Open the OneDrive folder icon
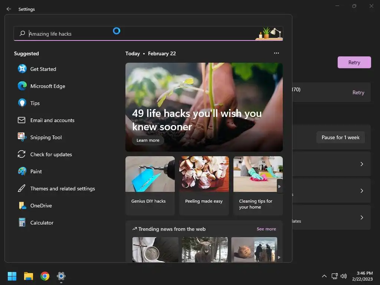The width and height of the screenshot is (380, 285). tap(22, 206)
